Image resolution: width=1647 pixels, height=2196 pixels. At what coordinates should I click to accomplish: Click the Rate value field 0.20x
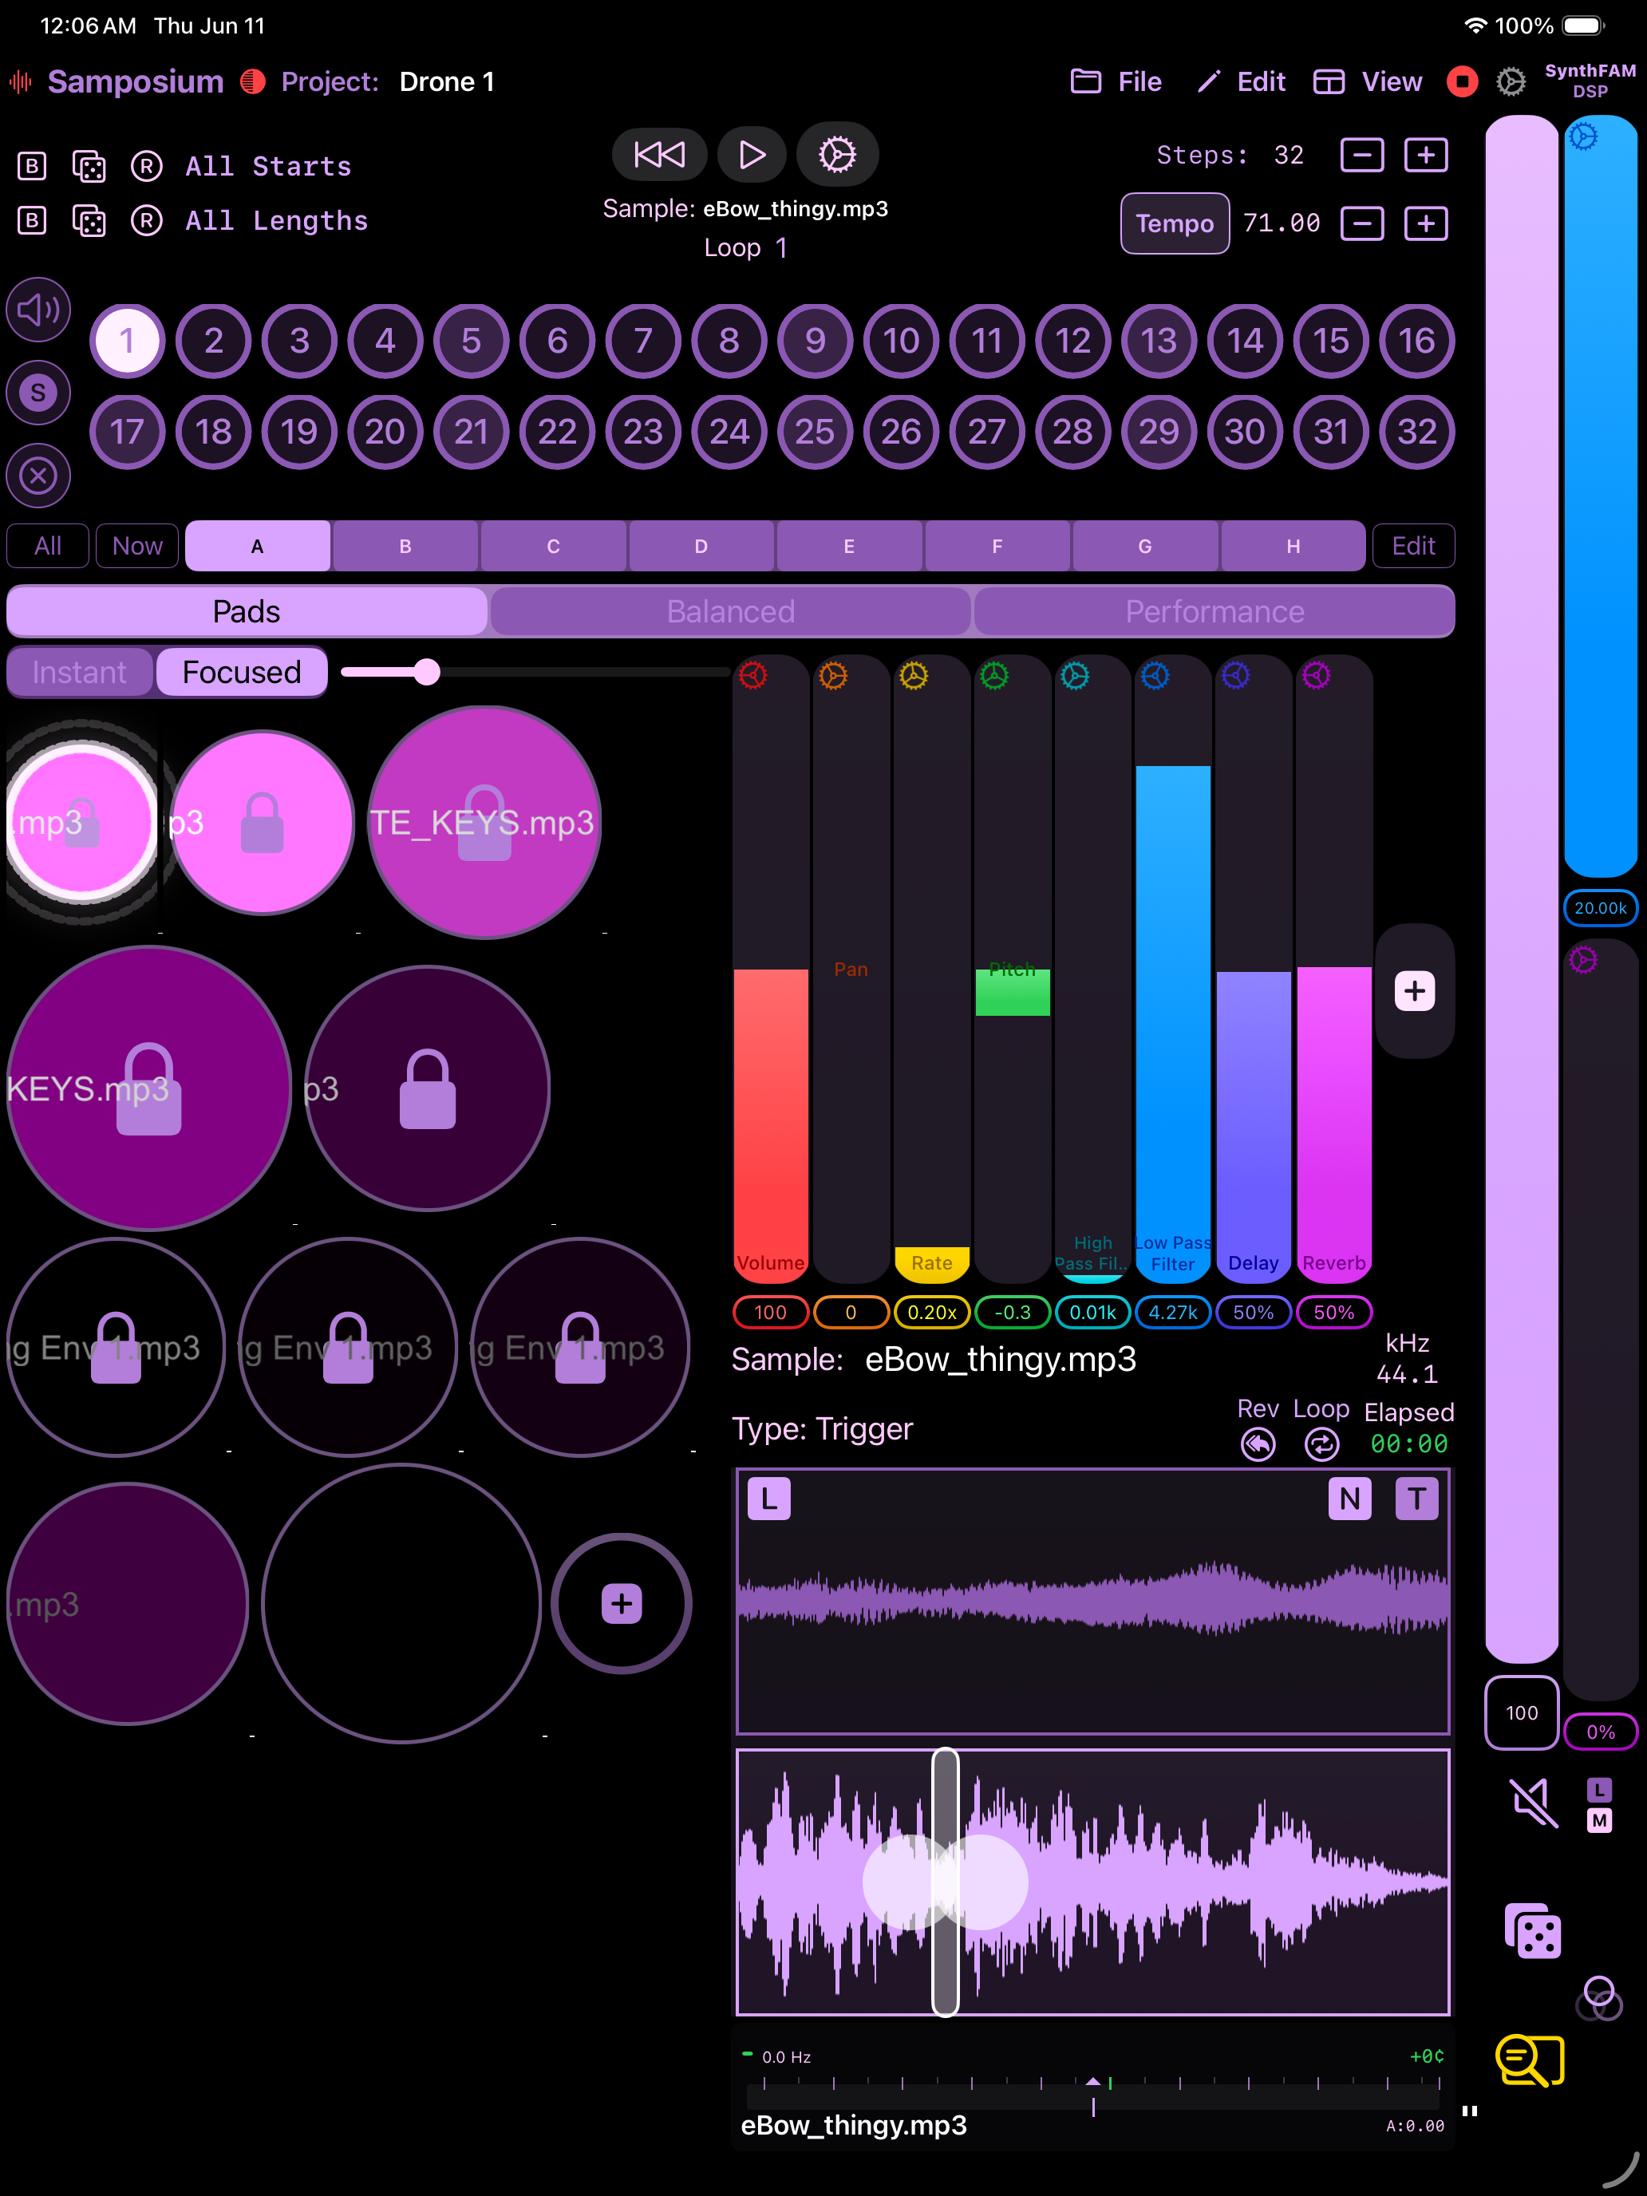coord(932,1313)
